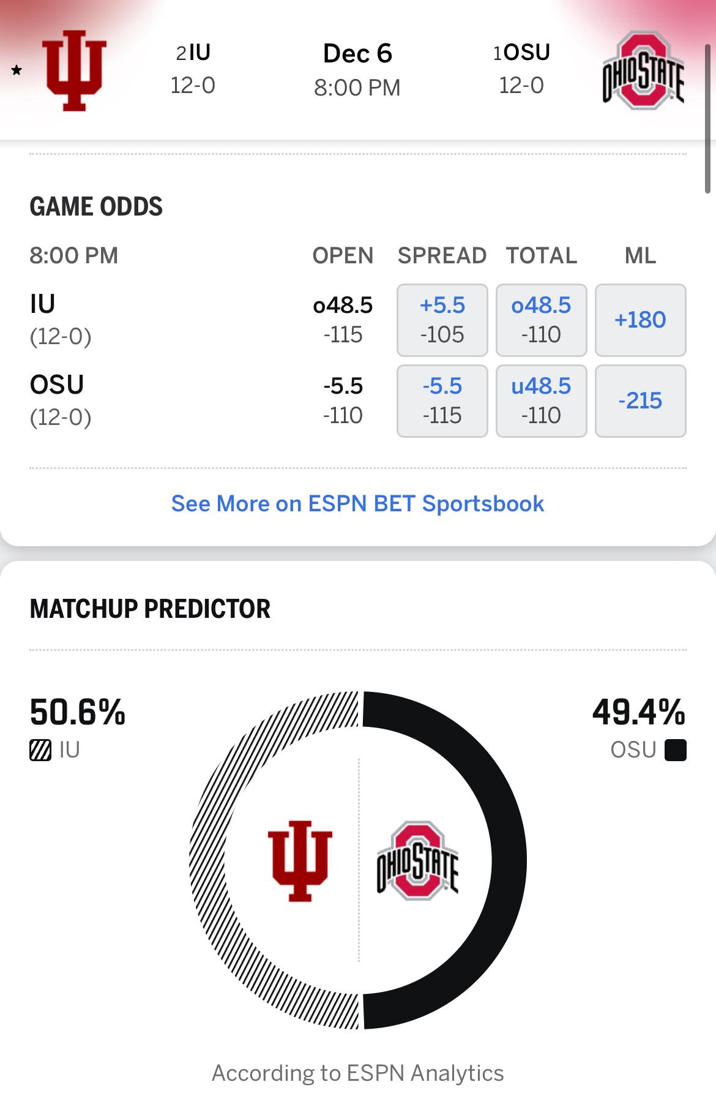This screenshot has height=1101, width=716.
Task: Tap the IU row label in Game Odds
Action: coord(43,304)
